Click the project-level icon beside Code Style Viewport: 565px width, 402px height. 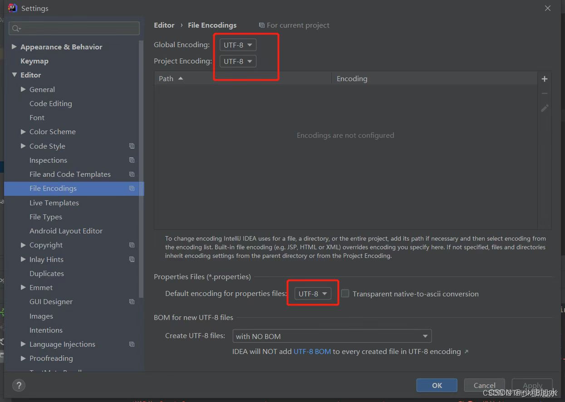(x=132, y=146)
